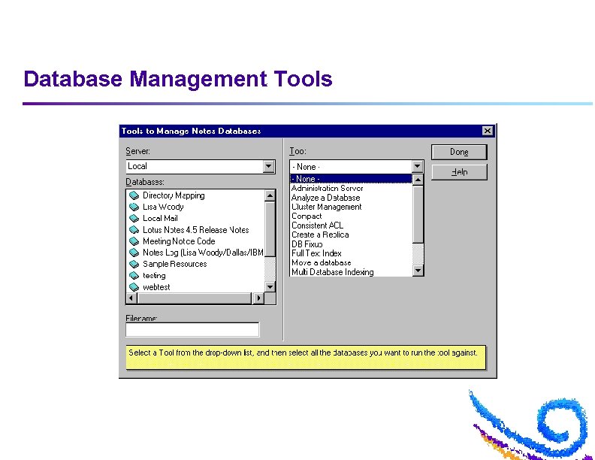Select Local Mail database name

point(160,218)
